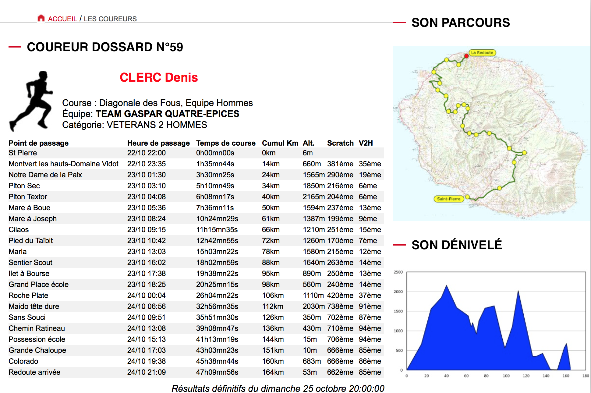Image resolution: width=591 pixels, height=393 pixels.
Task: Select the Notre Dame de la Paix row
Action: [196, 175]
